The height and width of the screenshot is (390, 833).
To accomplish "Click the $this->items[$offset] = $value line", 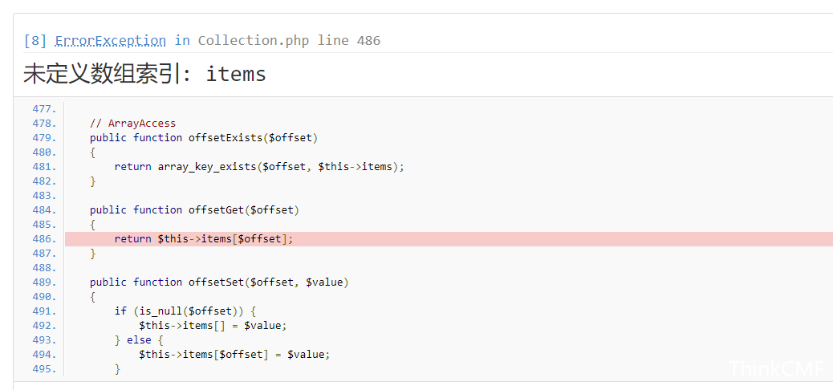I will [x=234, y=355].
